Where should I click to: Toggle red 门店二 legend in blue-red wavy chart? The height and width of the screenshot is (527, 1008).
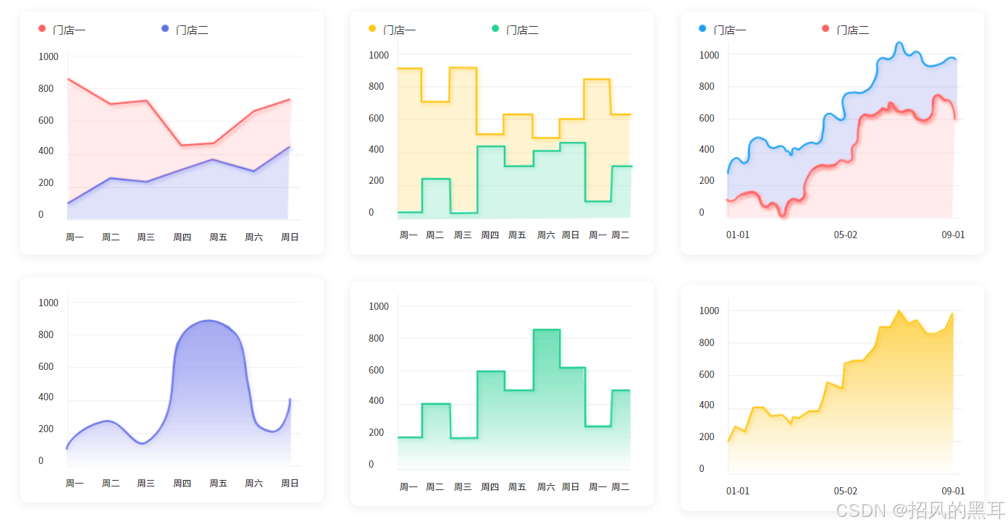point(846,30)
